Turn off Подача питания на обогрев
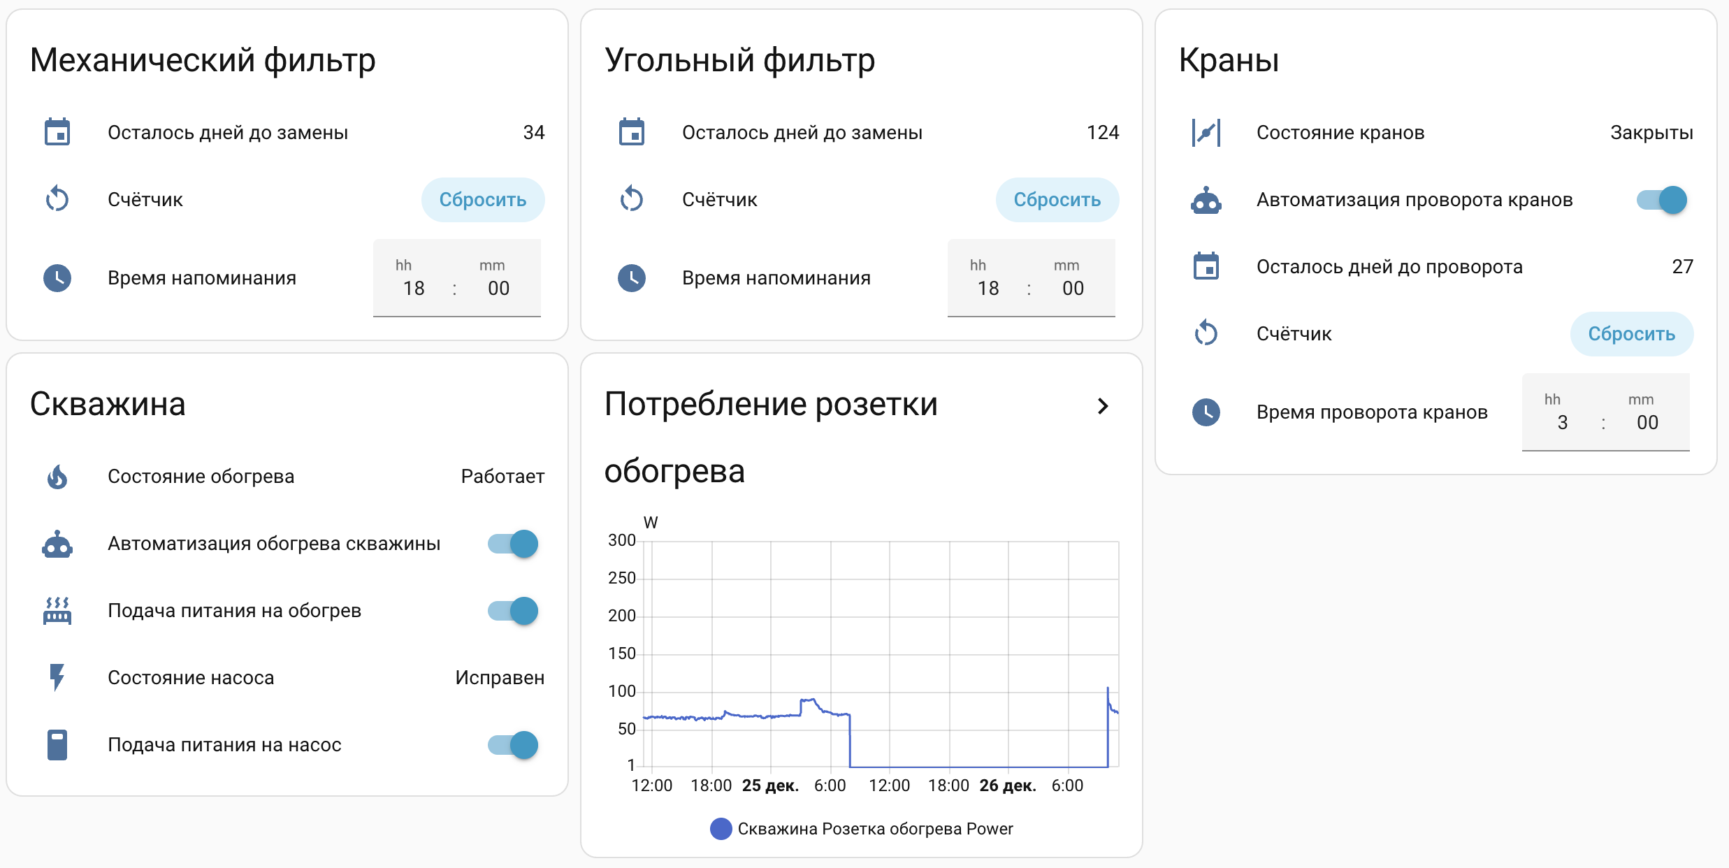This screenshot has height=868, width=1729. coord(515,610)
